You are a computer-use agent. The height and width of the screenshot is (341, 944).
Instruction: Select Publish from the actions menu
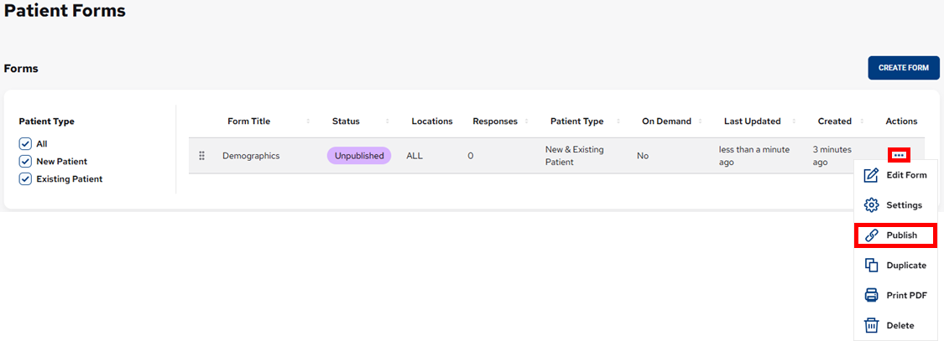901,235
